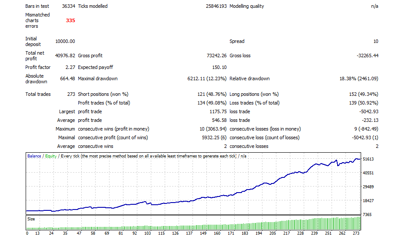Screen dimensions: 405x239
Task: Click the 51613 y-axis label on the chart
Action: 368,159
